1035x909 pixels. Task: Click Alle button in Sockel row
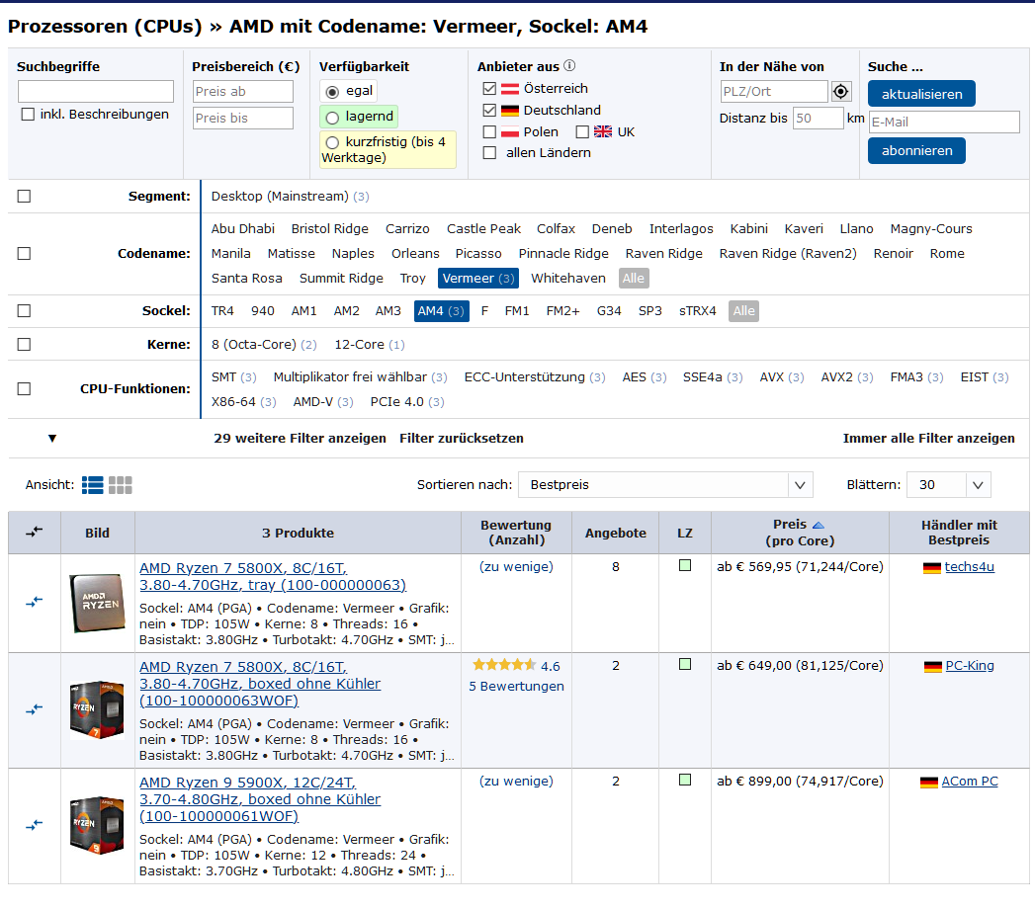click(744, 310)
